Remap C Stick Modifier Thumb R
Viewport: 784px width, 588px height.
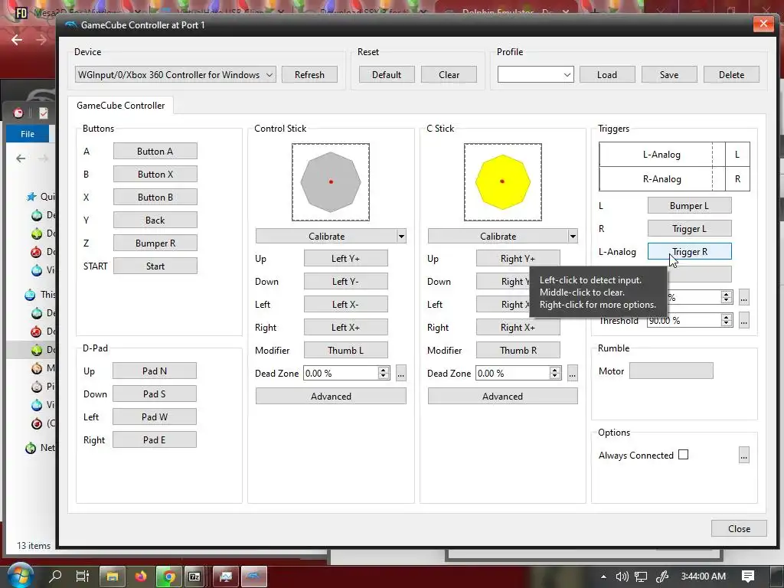pos(518,351)
